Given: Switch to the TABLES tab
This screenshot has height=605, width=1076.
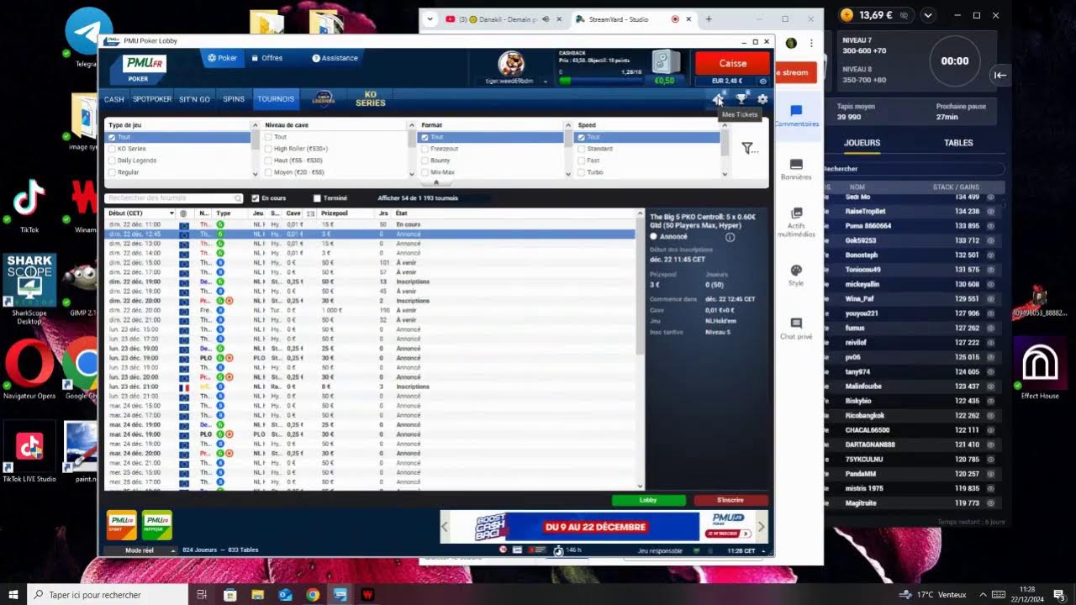Looking at the screenshot, I should pyautogui.click(x=958, y=143).
